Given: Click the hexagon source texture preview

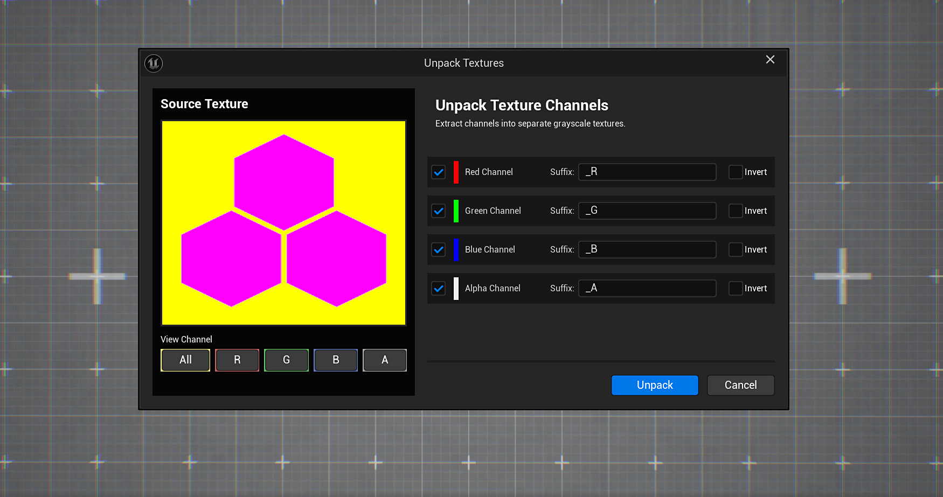Looking at the screenshot, I should tap(283, 222).
